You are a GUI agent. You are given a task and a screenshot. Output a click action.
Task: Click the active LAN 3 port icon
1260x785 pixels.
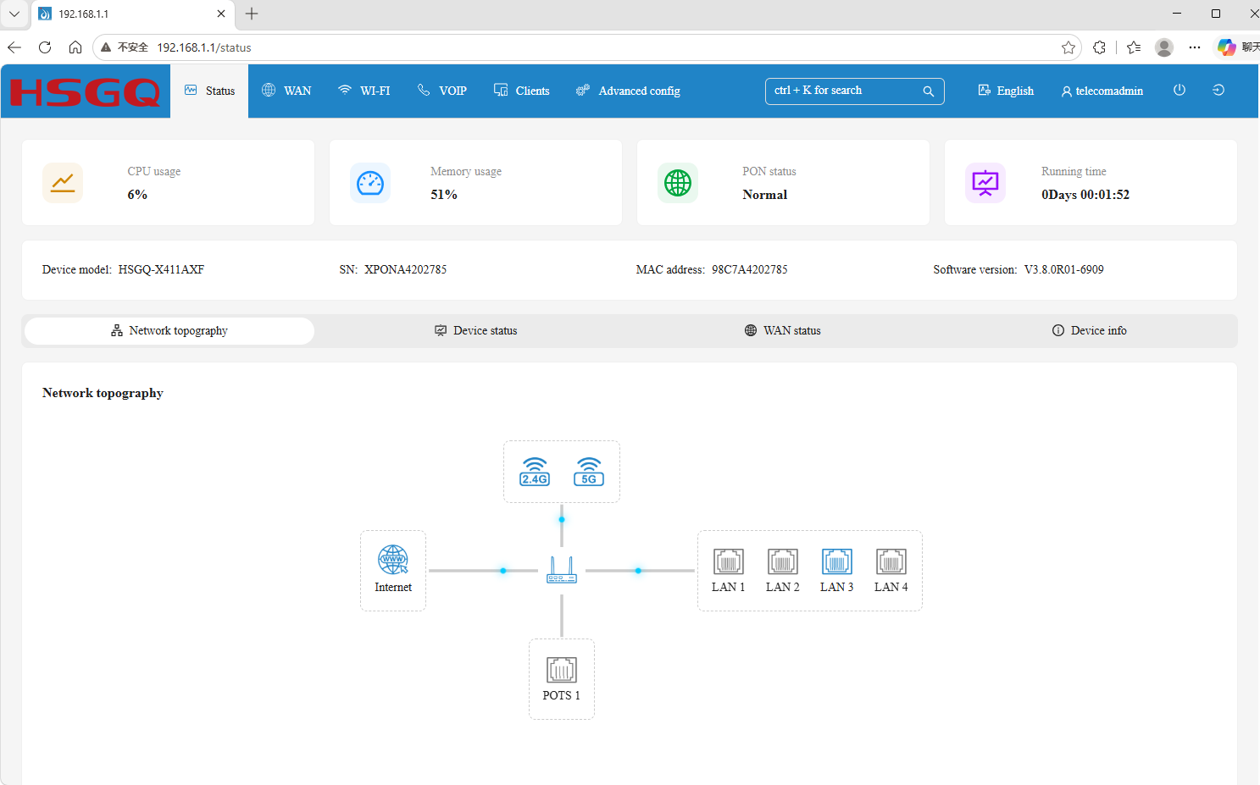pyautogui.click(x=837, y=561)
